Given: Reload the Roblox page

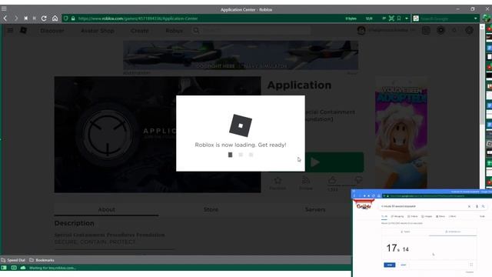Looking at the screenshot, I should (x=44, y=18).
